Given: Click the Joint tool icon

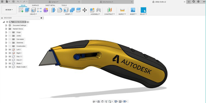Looking at the screenshot, I should [x=99, y=10].
